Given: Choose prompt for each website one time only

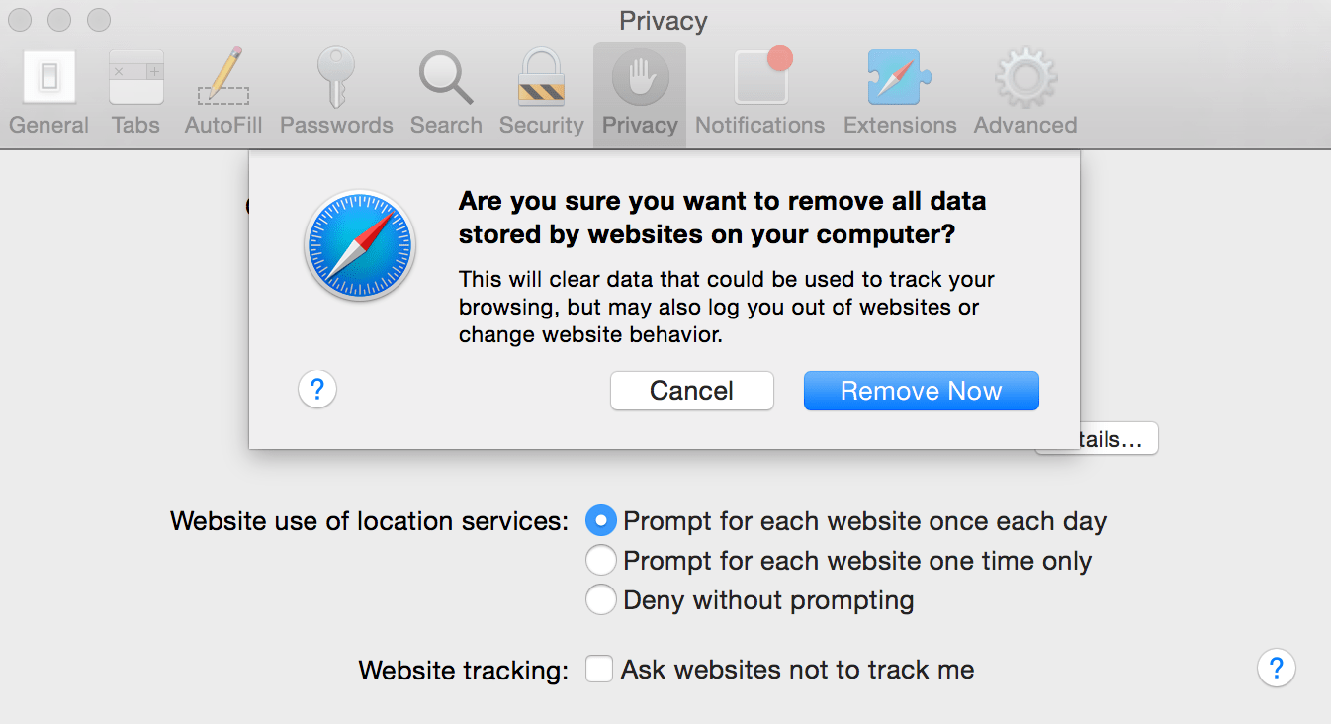Looking at the screenshot, I should [x=600, y=560].
